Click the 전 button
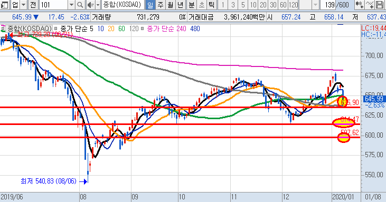Viewport: 386px width, 202px height. click(33, 5)
